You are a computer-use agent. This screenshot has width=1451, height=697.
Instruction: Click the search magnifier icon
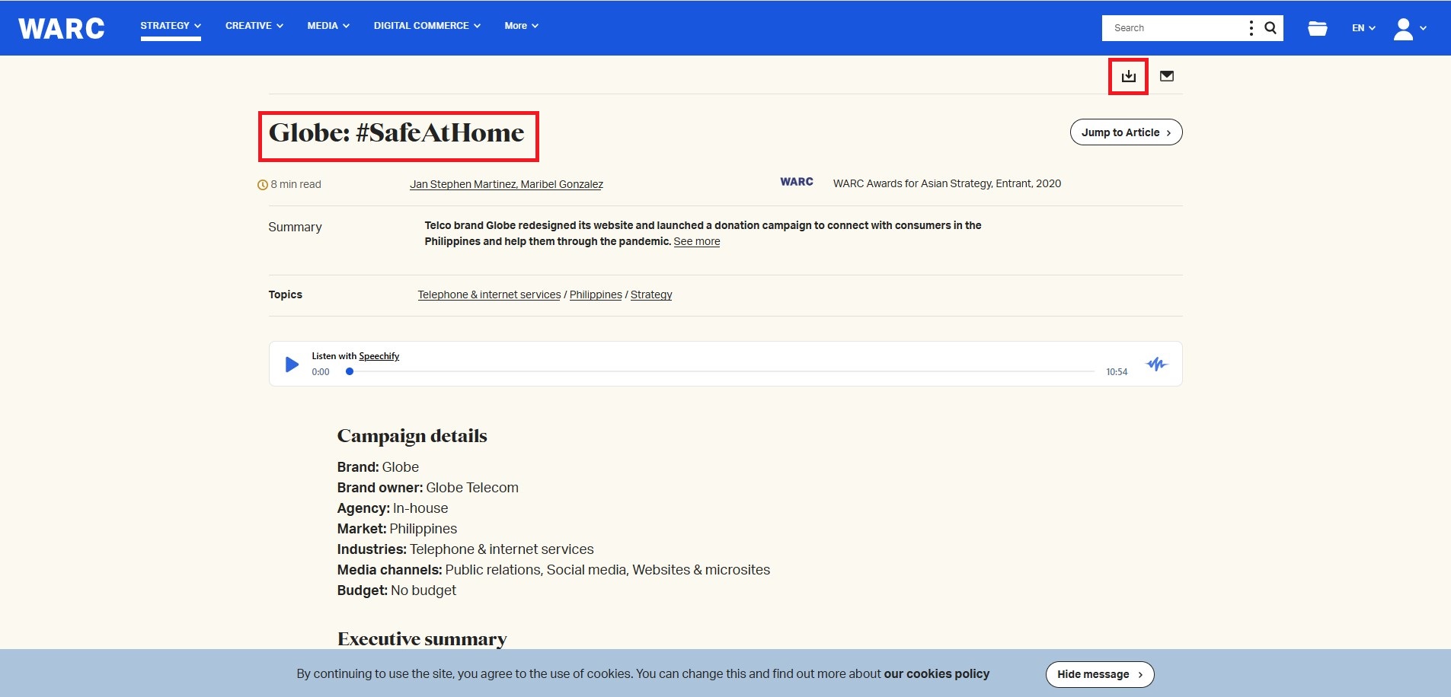click(x=1270, y=28)
